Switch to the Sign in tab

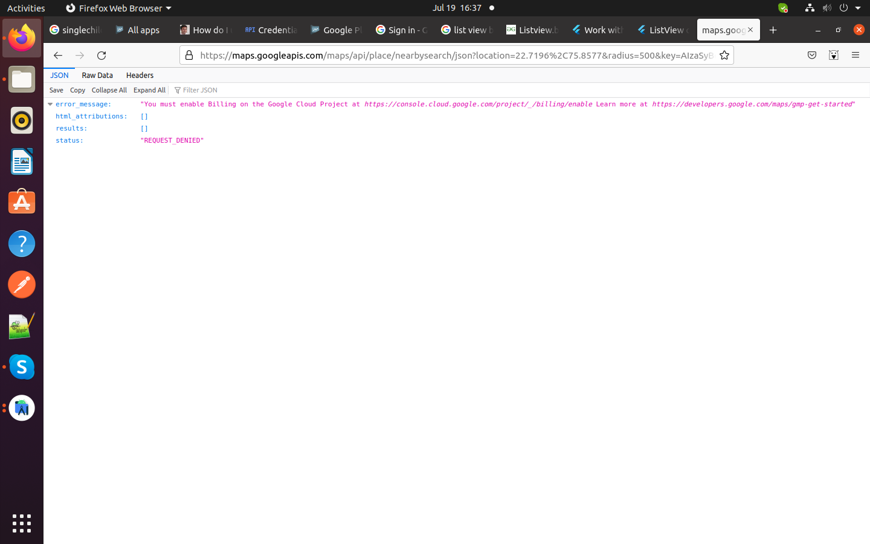402,30
